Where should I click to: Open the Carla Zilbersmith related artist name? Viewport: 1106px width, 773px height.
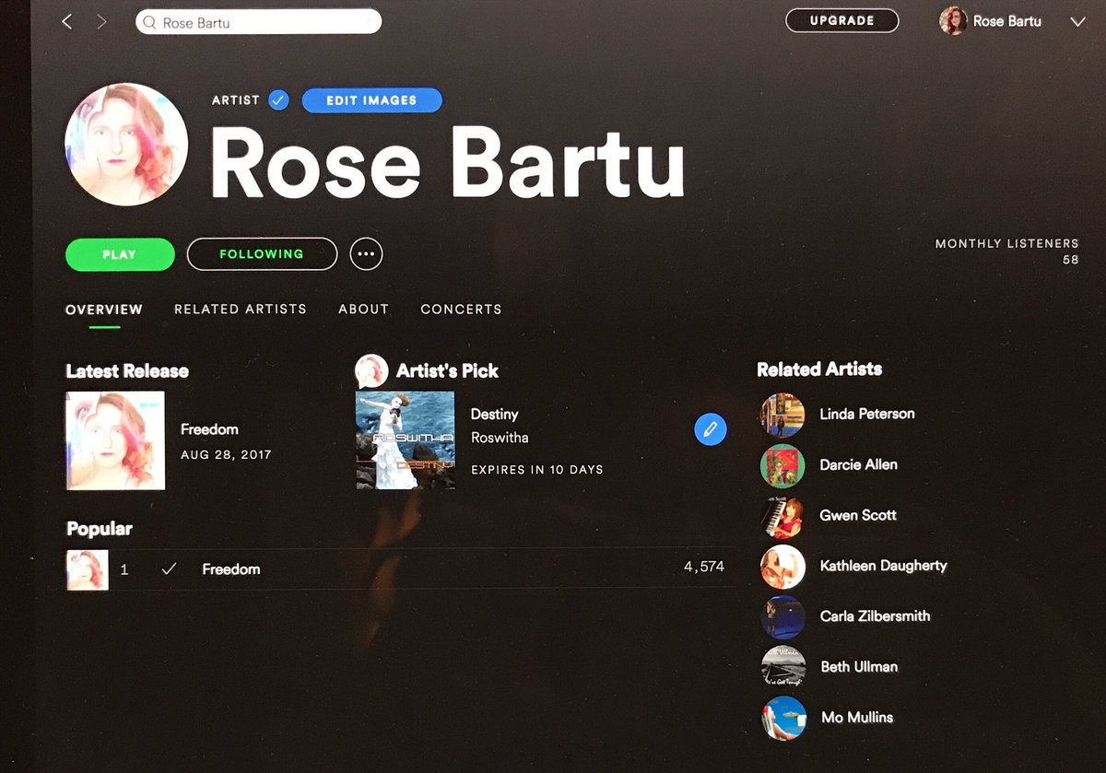tap(876, 616)
